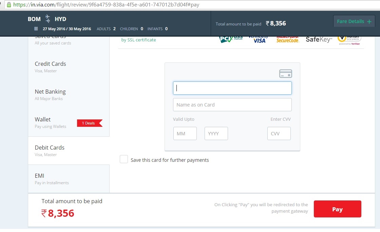Click the SSL padlock icon in address bar
Viewport: 380px width, 232px height.
(9, 5)
